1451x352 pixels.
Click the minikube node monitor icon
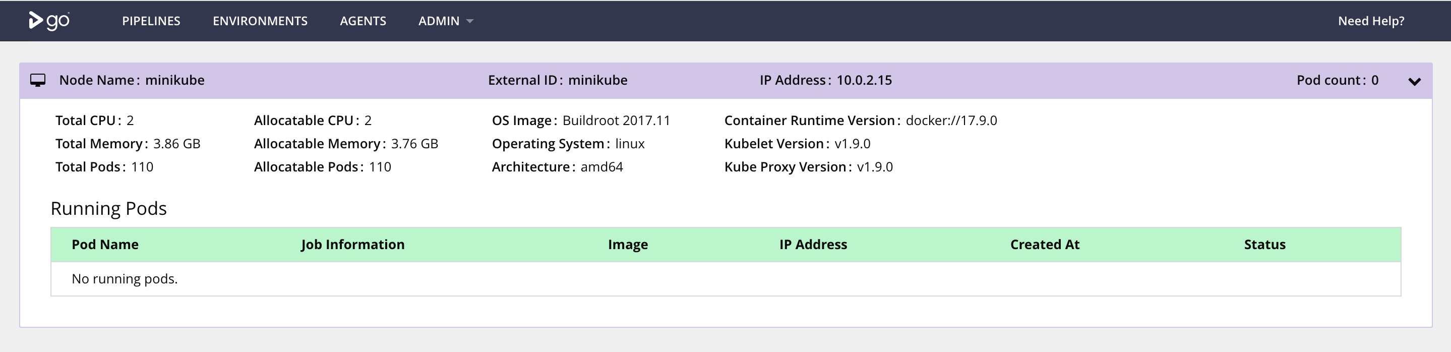38,81
